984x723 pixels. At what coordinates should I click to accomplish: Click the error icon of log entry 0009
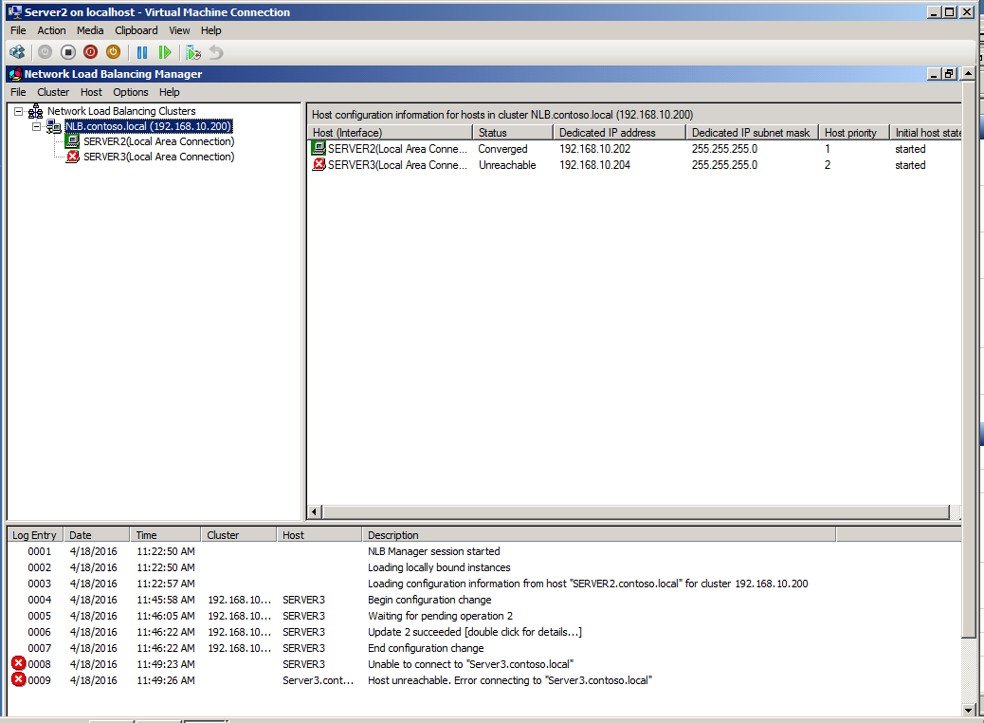pyautogui.click(x=19, y=679)
